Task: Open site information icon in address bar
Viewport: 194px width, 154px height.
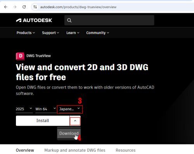Action: tap(35, 7)
